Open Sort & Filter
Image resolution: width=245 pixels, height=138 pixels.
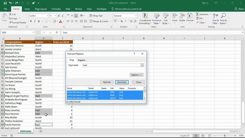216,19
